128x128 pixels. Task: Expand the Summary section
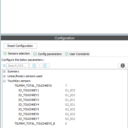click(x=4, y=72)
